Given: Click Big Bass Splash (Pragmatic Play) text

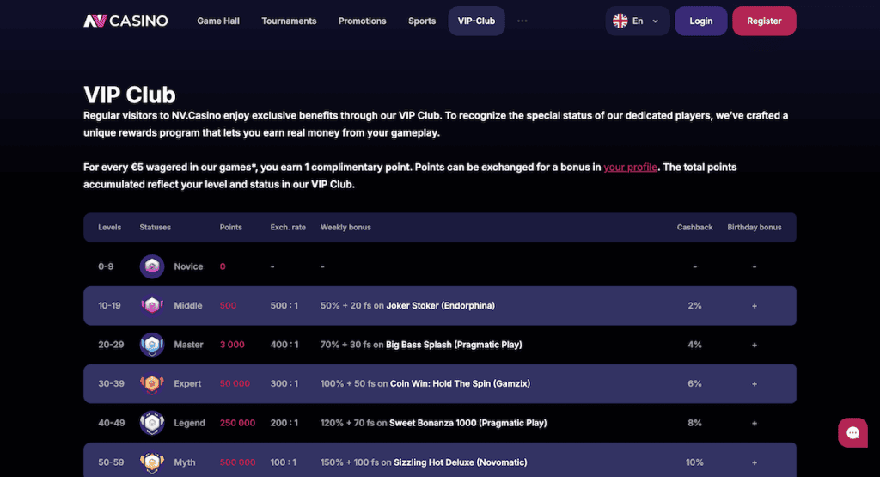Looking at the screenshot, I should coord(454,345).
